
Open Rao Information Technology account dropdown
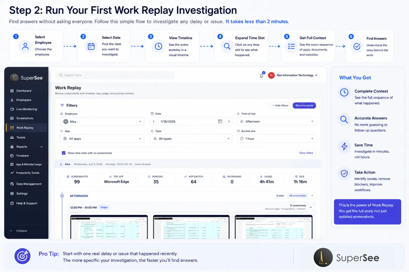click(x=297, y=75)
